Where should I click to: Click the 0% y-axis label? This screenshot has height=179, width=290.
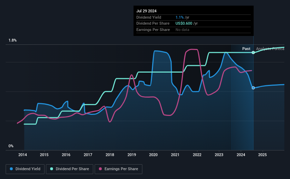coord(11,146)
